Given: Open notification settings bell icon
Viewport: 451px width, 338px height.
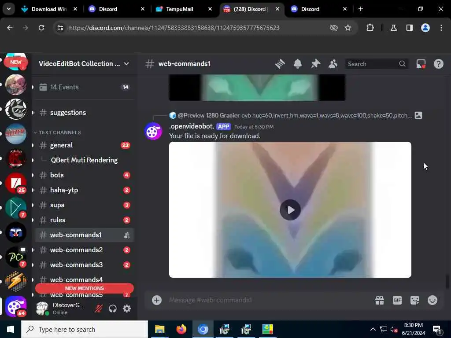Looking at the screenshot, I should coord(298,64).
